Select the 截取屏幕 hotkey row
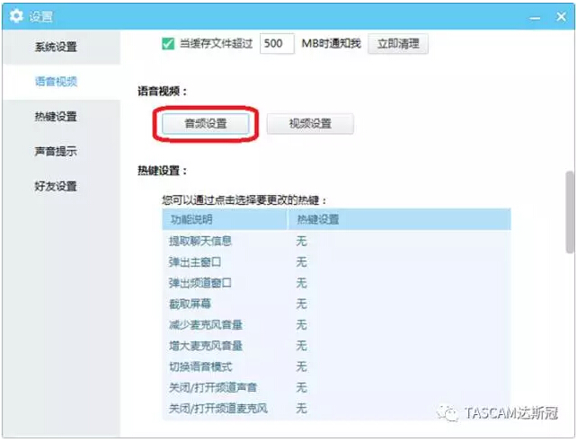The width and height of the screenshot is (577, 442). pos(336,304)
